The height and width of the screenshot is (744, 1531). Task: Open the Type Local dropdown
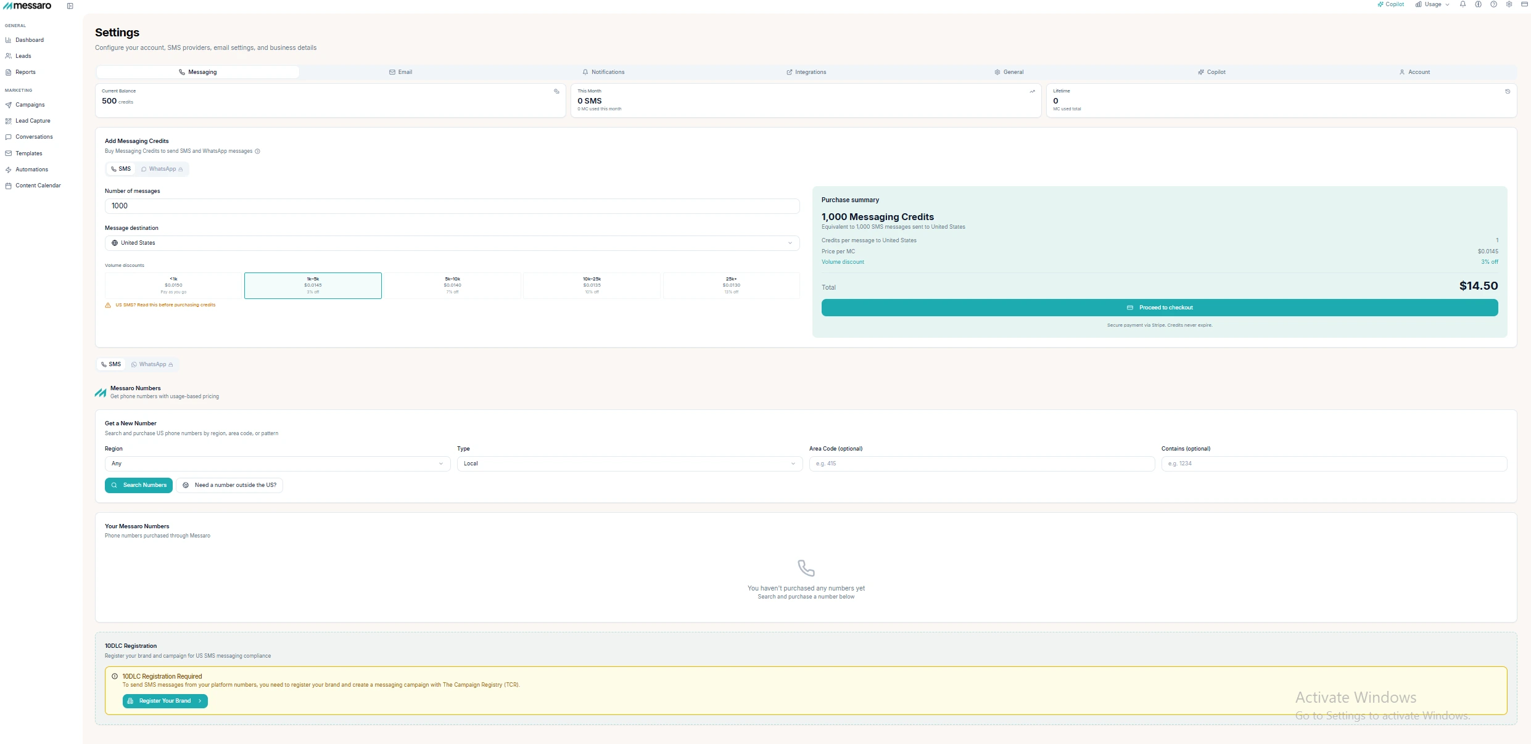click(x=630, y=464)
